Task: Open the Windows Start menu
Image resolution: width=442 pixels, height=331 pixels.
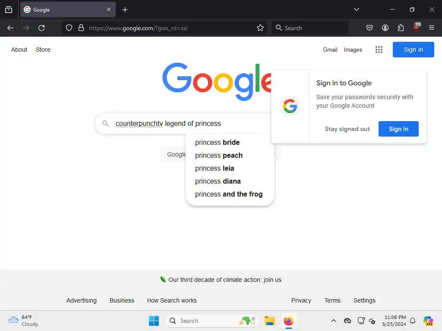Action: [154, 321]
